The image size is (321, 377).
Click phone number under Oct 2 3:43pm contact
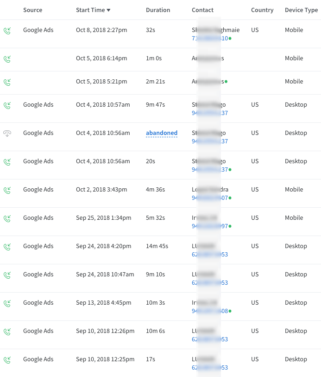pyautogui.click(x=210, y=198)
